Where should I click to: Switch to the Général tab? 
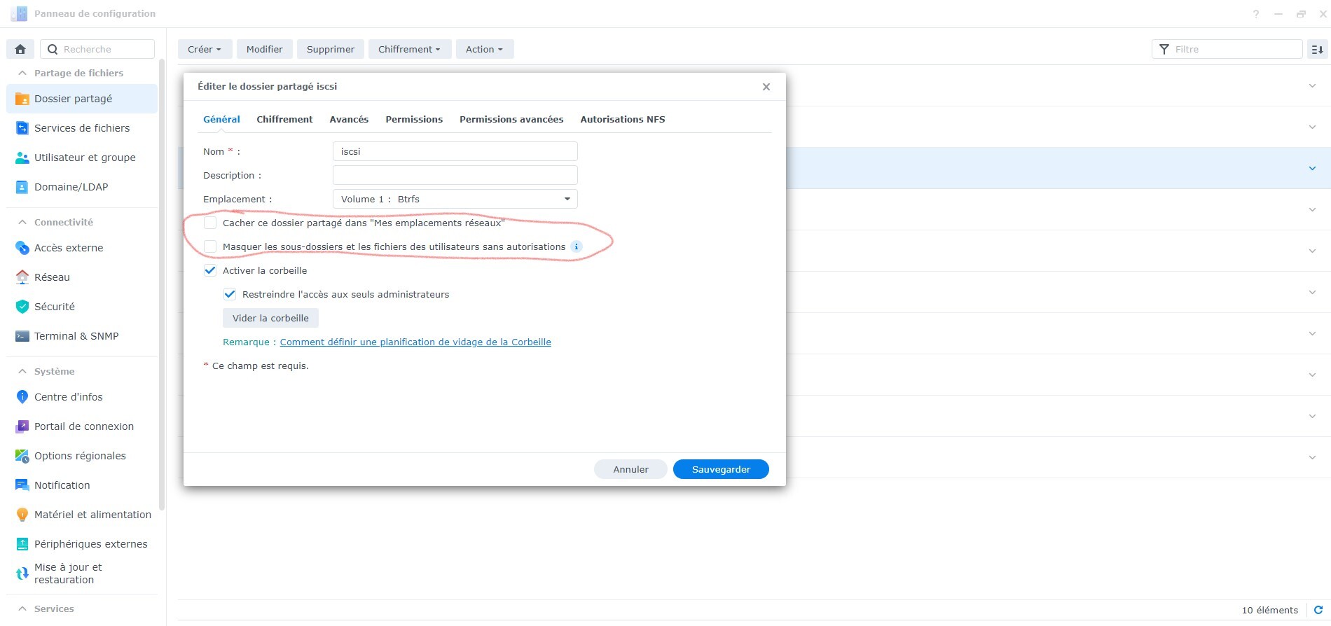(x=221, y=119)
